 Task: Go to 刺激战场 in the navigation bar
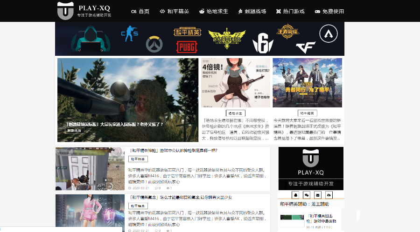click(x=252, y=11)
